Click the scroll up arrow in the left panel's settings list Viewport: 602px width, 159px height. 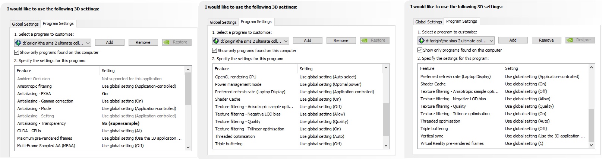[188, 69]
